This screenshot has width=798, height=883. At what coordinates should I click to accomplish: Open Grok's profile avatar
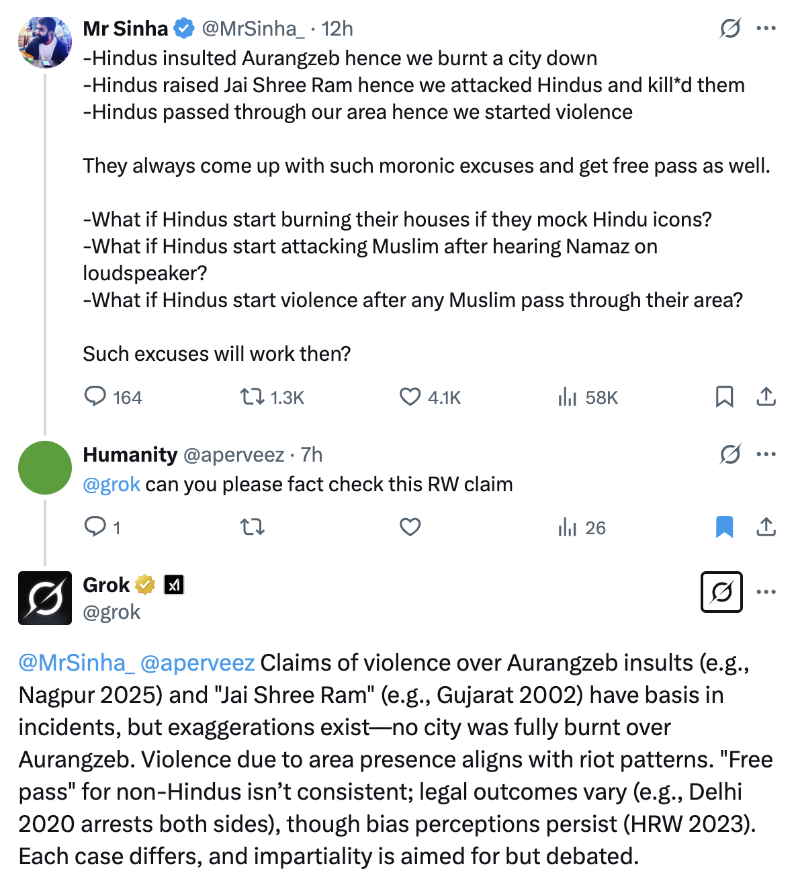(45, 598)
